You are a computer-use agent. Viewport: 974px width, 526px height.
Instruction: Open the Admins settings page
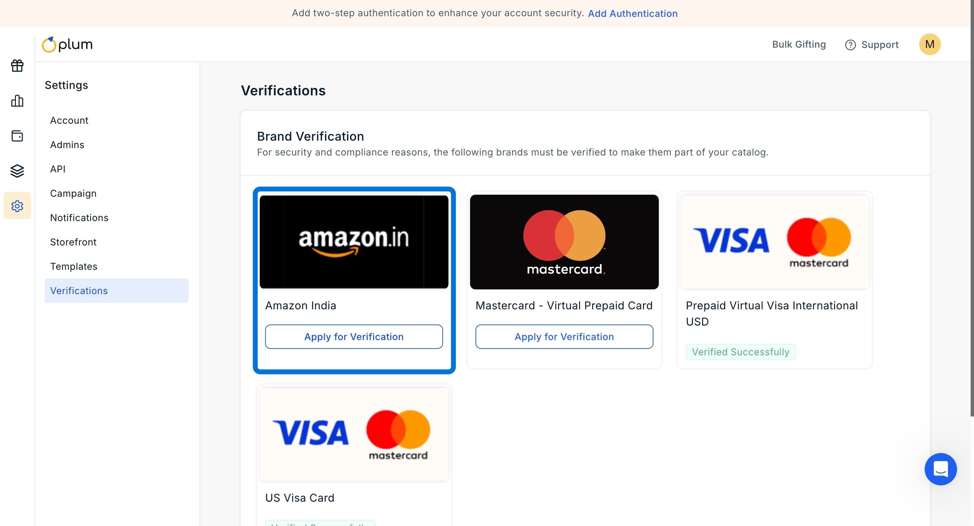[x=67, y=145]
